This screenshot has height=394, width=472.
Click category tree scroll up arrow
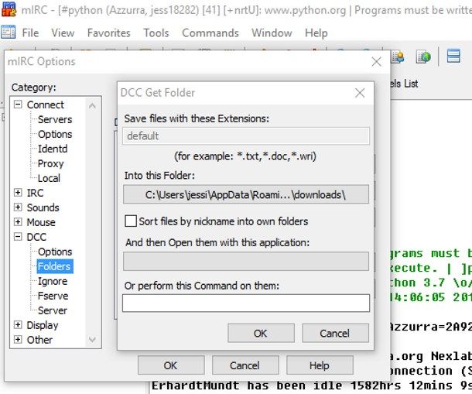coord(92,106)
